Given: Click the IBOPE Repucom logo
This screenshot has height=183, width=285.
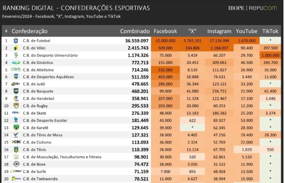Looking at the screenshot, I should click(x=253, y=8).
